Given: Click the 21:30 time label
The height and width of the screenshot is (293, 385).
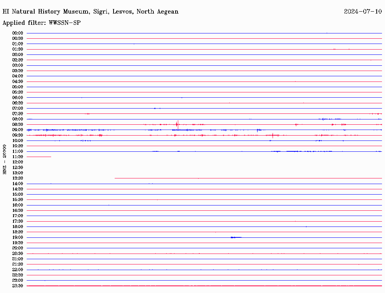Looking at the screenshot, I should click(x=18, y=264).
